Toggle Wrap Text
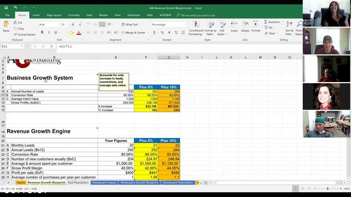 (x=129, y=25)
